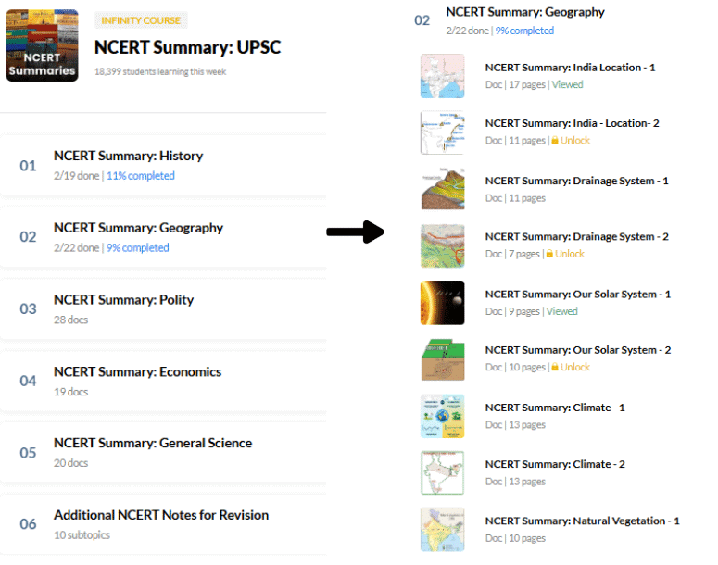Click the INFINITY COURSE badge
This screenshot has width=718, height=565.
click(141, 20)
